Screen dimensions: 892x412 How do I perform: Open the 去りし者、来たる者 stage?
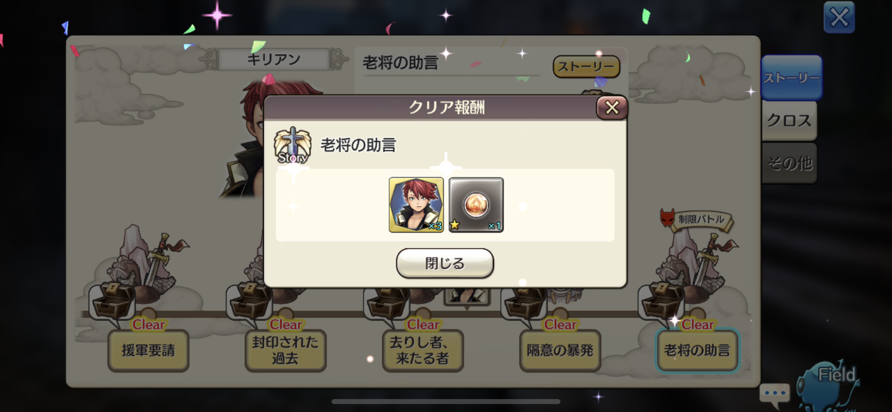click(423, 351)
